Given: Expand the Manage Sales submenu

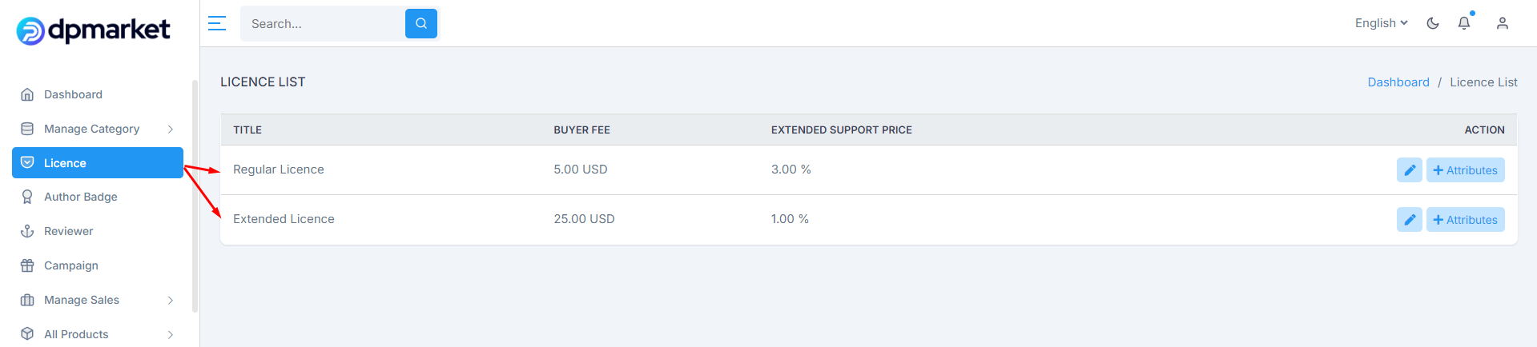Looking at the screenshot, I should click(98, 300).
